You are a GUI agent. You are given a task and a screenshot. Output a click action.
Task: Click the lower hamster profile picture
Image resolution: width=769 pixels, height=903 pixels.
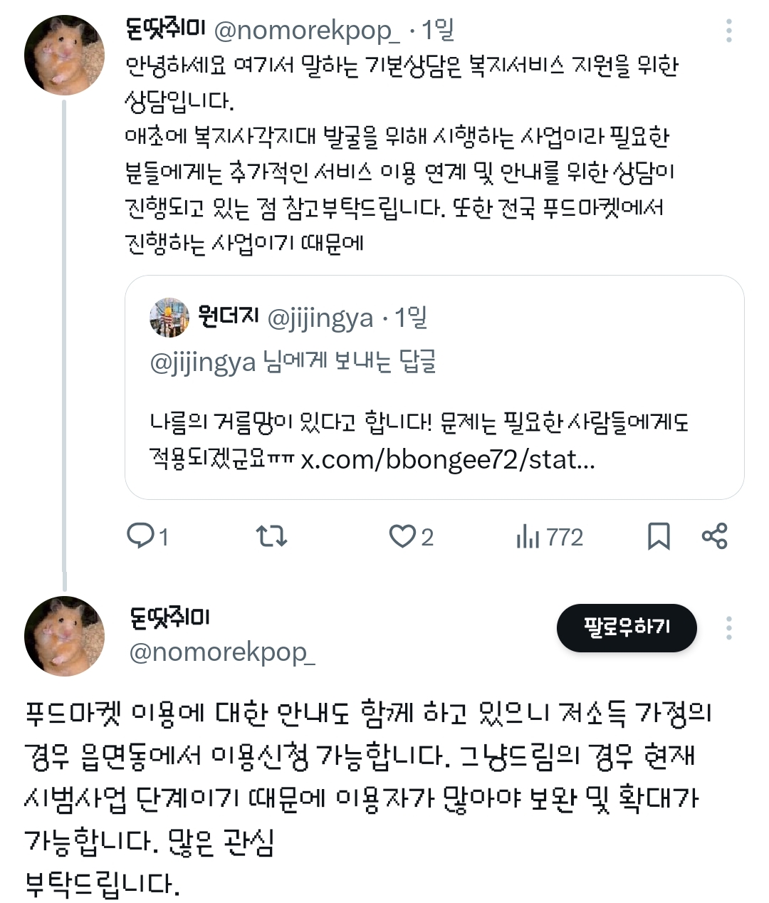click(64, 635)
